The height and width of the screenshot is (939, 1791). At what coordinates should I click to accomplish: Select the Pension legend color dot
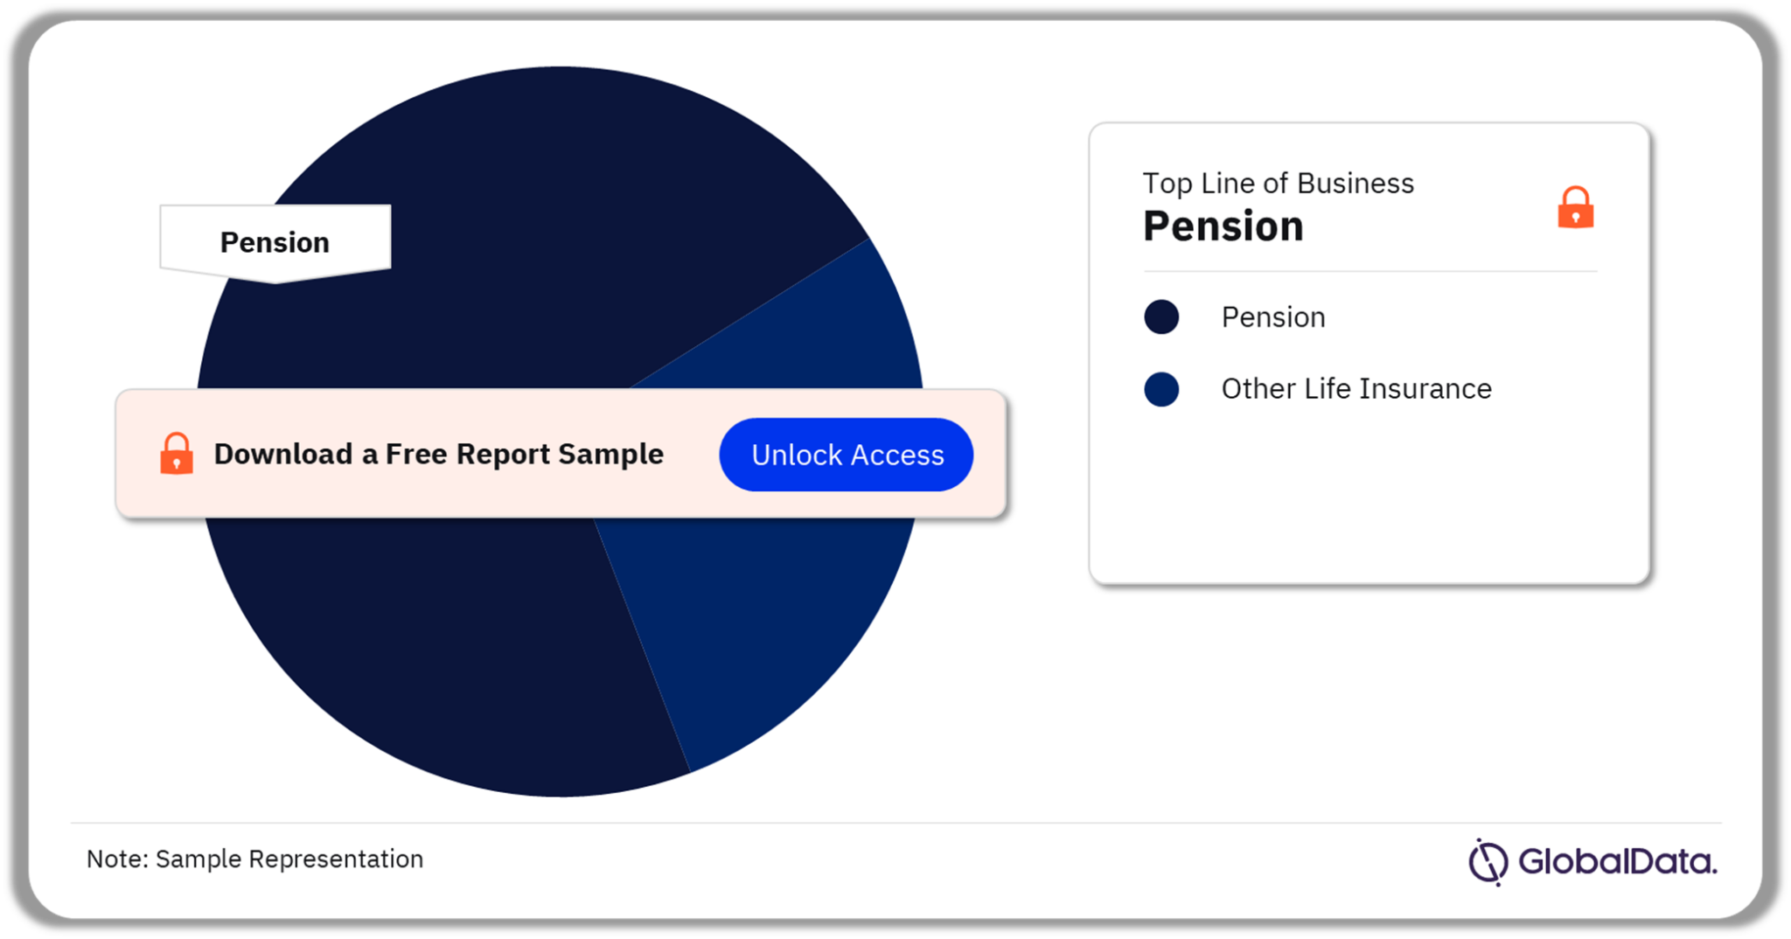[x=1161, y=316]
